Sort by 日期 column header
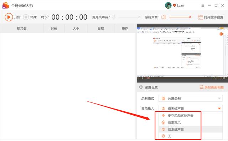The image size is (228, 141). [x=100, y=29]
